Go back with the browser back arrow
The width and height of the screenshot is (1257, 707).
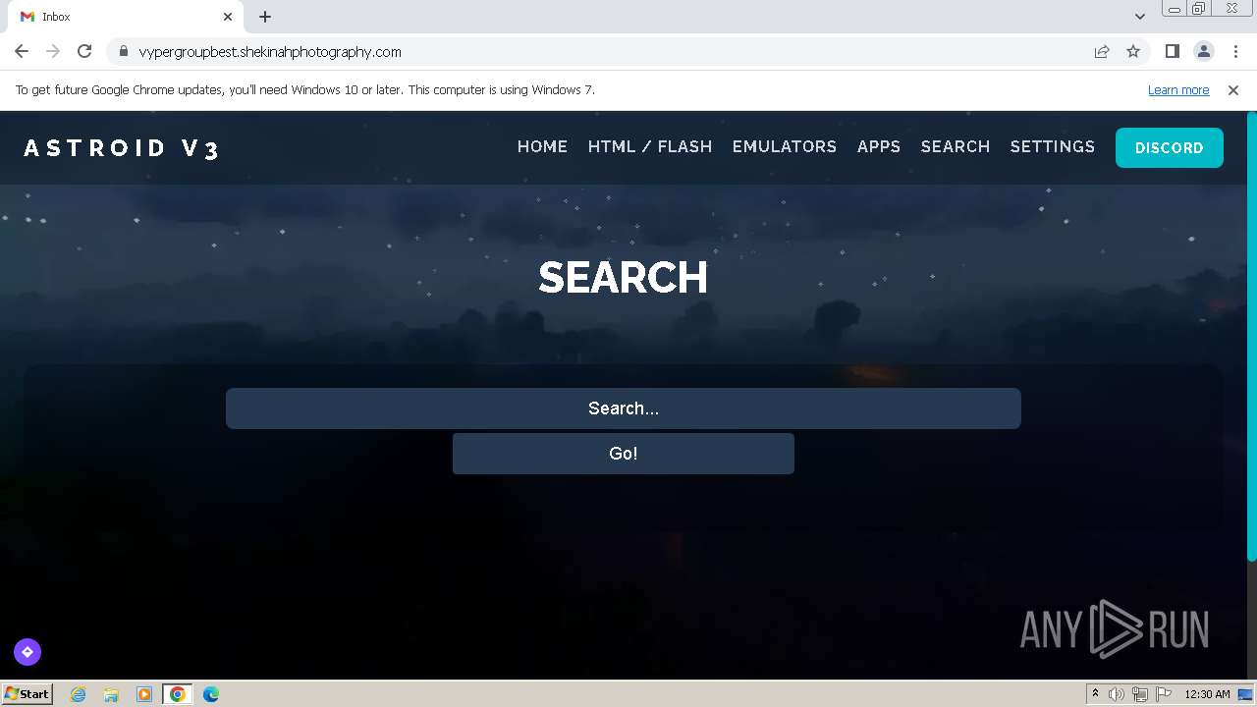pyautogui.click(x=22, y=51)
